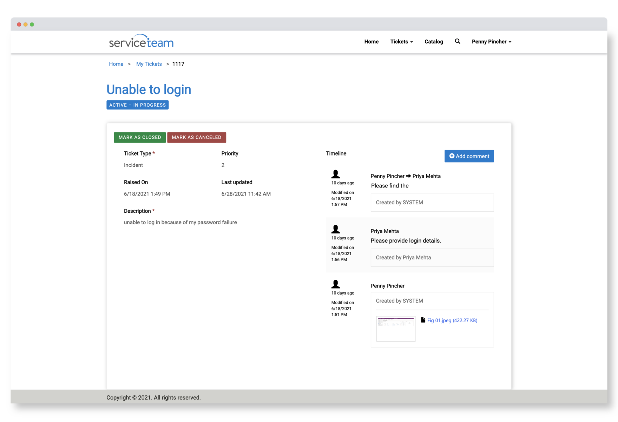Expand the Penny Pincher account dropdown
Screen dimensions: 618x422
pos(491,41)
